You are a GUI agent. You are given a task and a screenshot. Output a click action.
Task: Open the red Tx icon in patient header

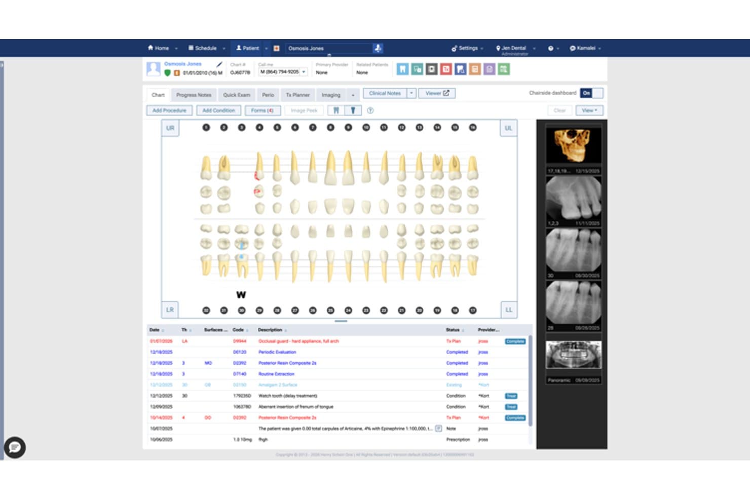(x=446, y=69)
